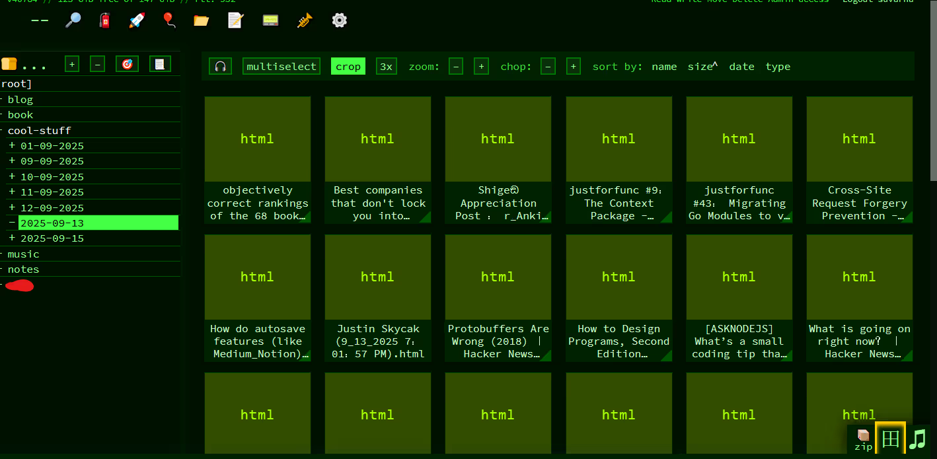
Task: Open the fire extinguisher unpost icon
Action: click(x=105, y=20)
